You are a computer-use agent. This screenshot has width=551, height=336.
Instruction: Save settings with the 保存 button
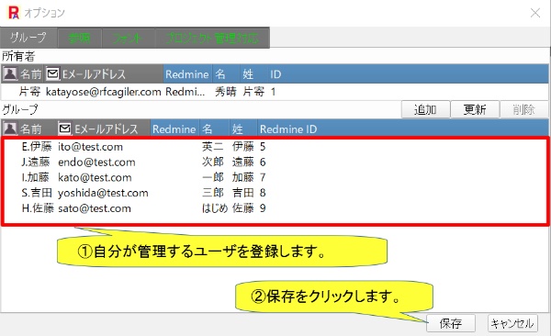click(x=451, y=323)
